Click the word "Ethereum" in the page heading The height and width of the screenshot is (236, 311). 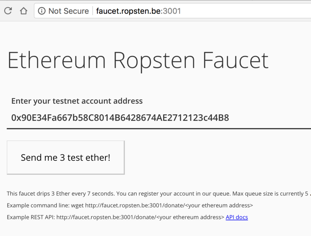(56, 60)
